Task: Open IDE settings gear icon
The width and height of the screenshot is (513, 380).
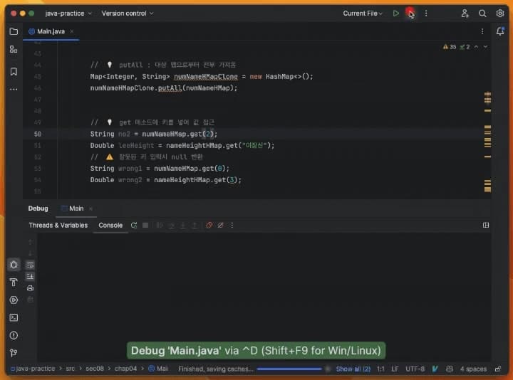Action: coord(500,14)
